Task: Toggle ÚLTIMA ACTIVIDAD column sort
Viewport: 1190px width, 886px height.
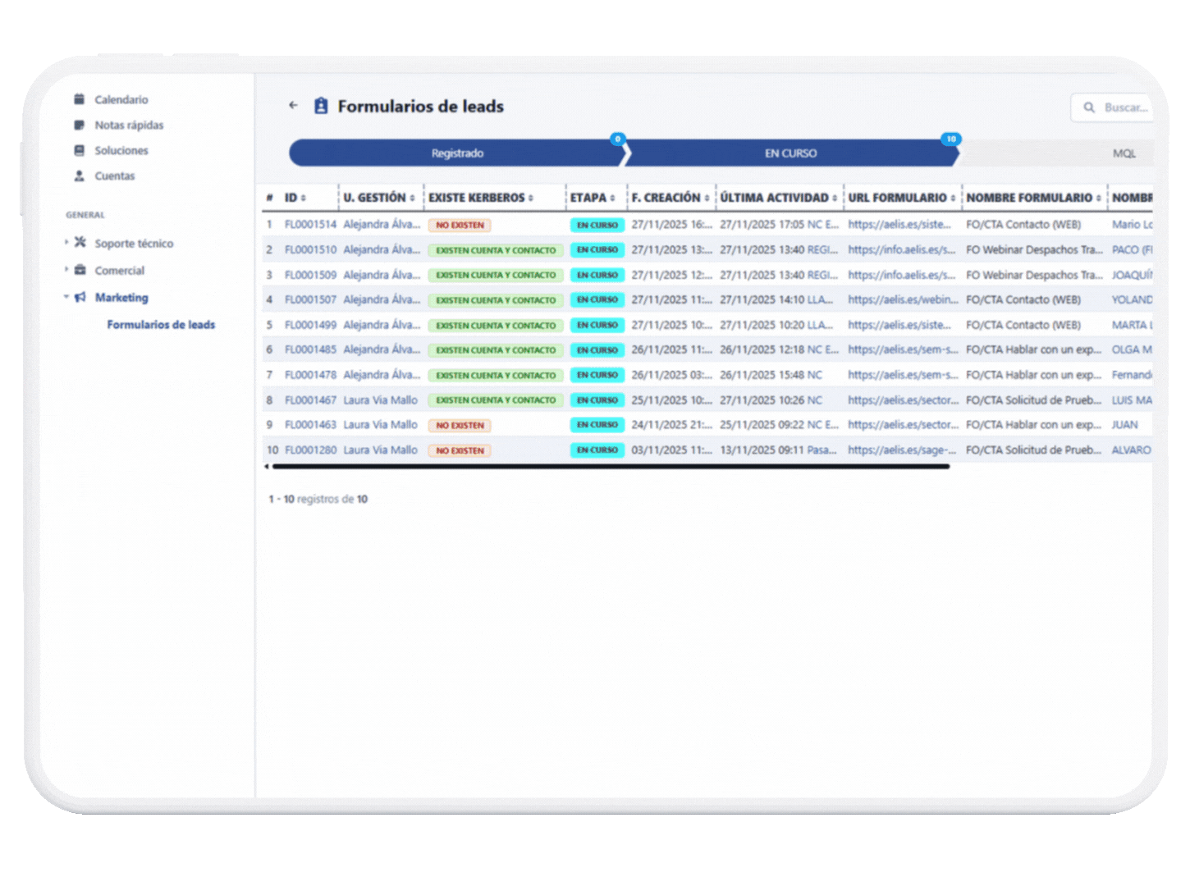Action: (836, 197)
